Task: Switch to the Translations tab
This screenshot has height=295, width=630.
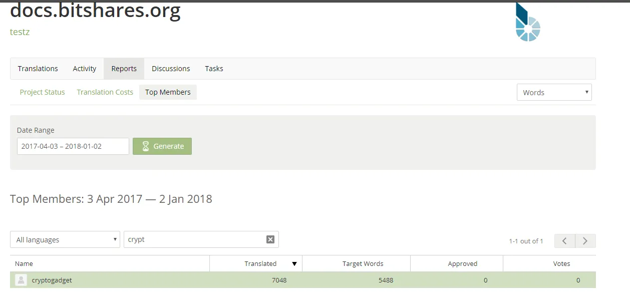Action: pyautogui.click(x=38, y=69)
